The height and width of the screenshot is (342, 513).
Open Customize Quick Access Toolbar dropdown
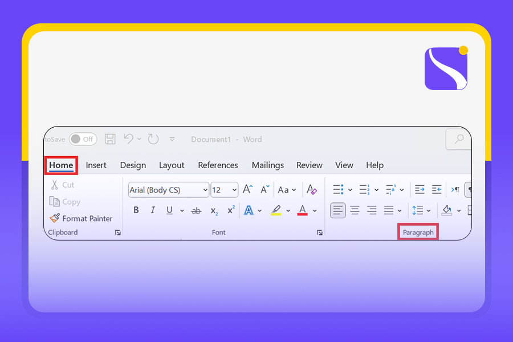click(x=172, y=140)
